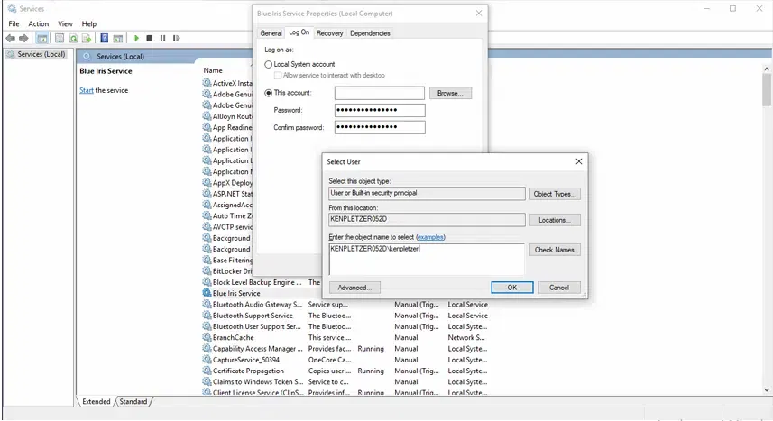773x421 pixels.
Task: Switch to the Recovery tab
Action: [329, 33]
